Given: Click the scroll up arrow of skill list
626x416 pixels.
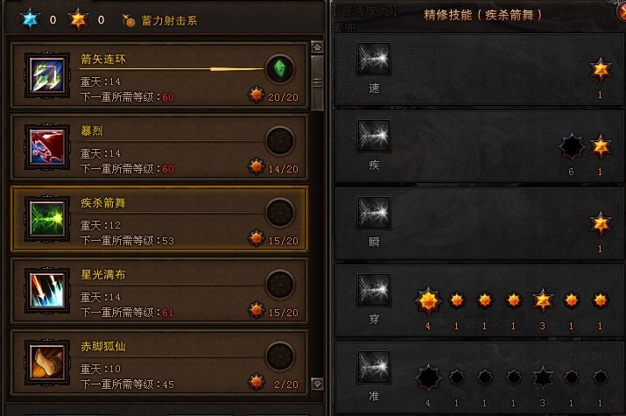Looking at the screenshot, I should point(318,47).
